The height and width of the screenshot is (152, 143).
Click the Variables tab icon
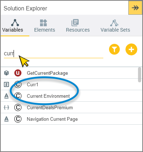click(x=15, y=23)
